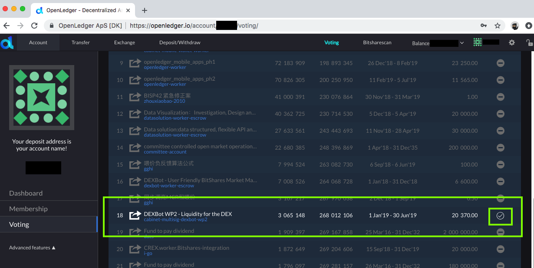Toggle vote for openledger_mobile_apps_ph2
The width and height of the screenshot is (534, 268).
pos(500,80)
